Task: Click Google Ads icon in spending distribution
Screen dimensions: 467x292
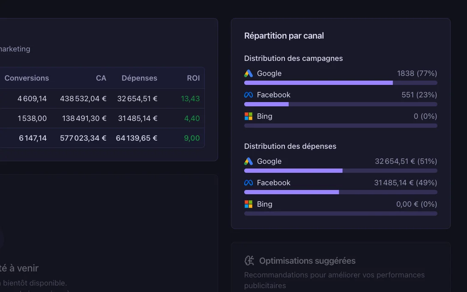Action: click(248, 161)
